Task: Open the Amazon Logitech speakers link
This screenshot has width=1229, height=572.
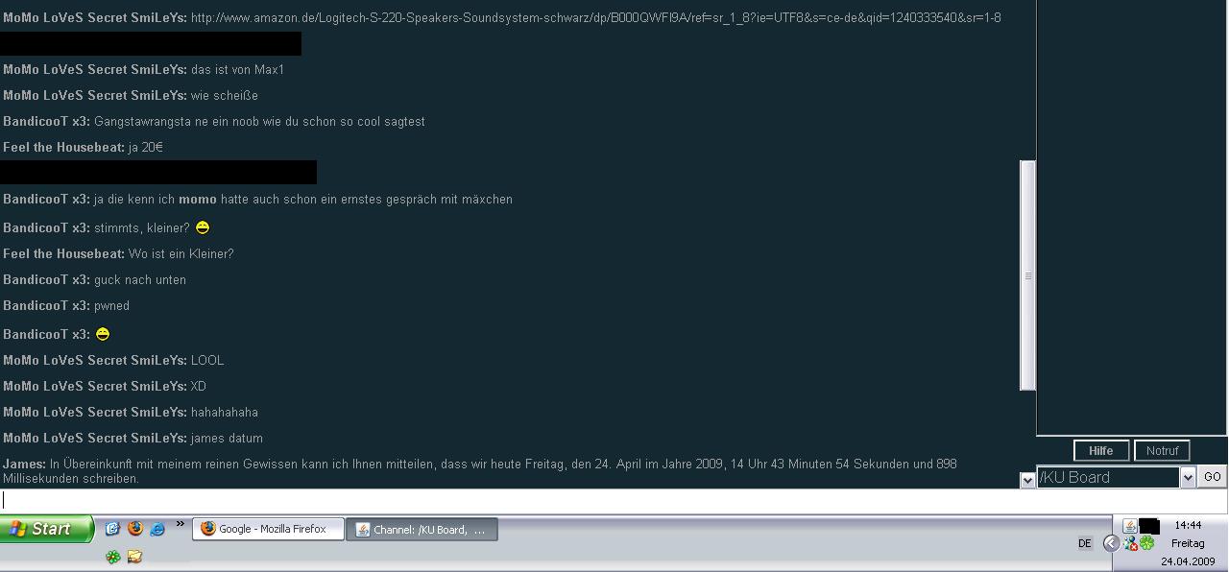Action: click(596, 17)
